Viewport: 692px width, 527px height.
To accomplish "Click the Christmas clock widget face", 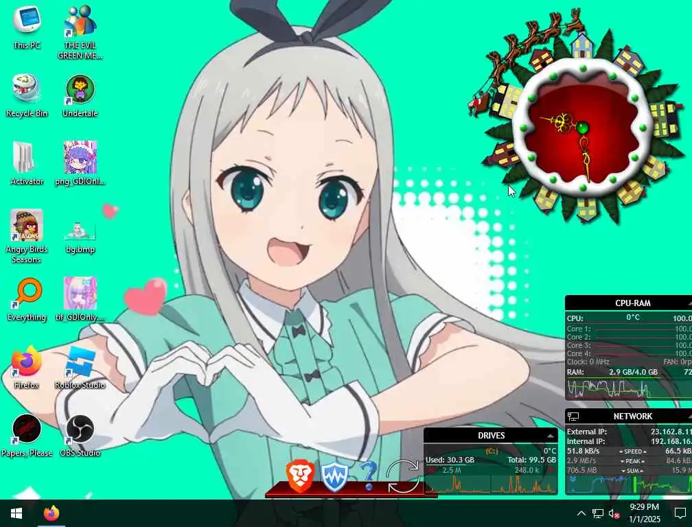I will (x=583, y=129).
